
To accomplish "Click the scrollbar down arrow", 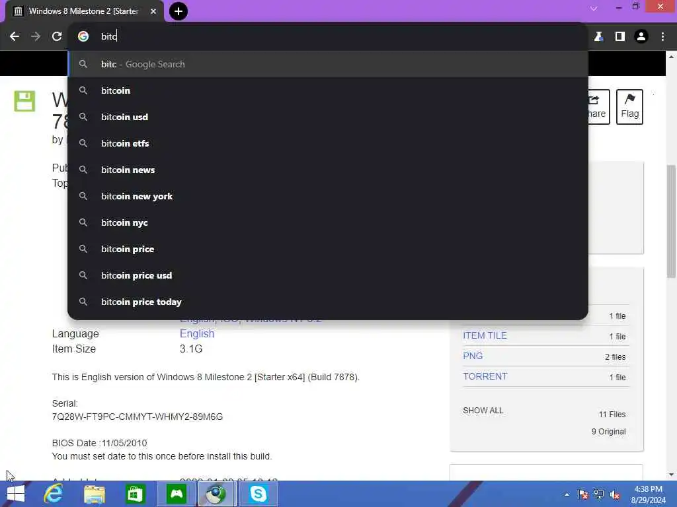I will 671,475.
